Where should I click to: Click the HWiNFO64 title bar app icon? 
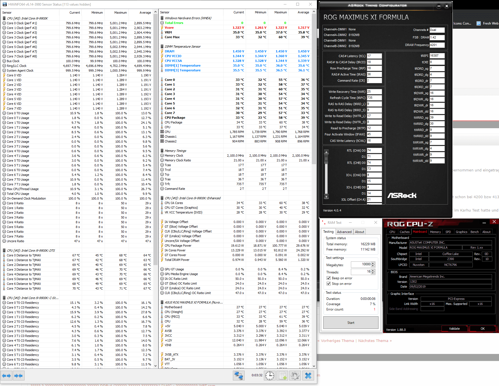pyautogui.click(x=4, y=4)
